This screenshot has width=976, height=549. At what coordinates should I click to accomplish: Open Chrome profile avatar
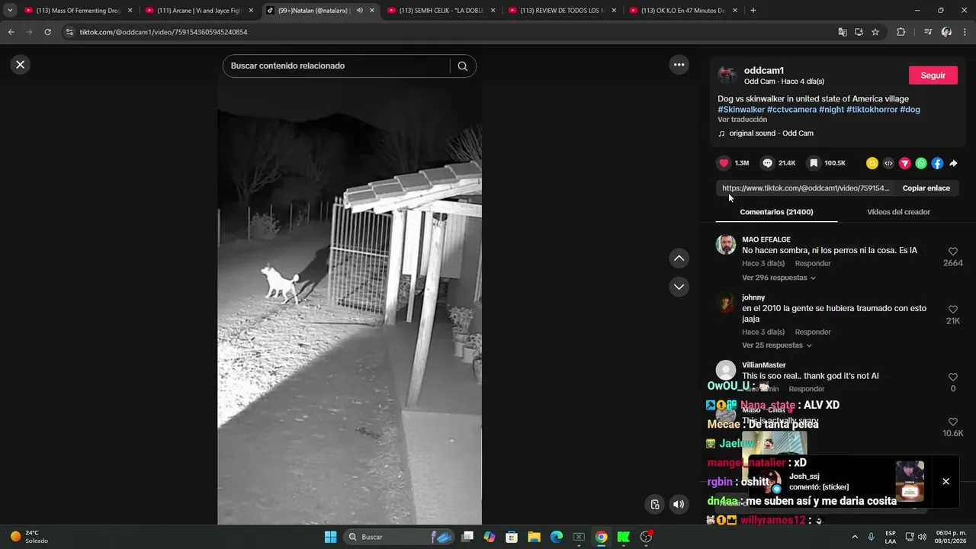pos(946,32)
